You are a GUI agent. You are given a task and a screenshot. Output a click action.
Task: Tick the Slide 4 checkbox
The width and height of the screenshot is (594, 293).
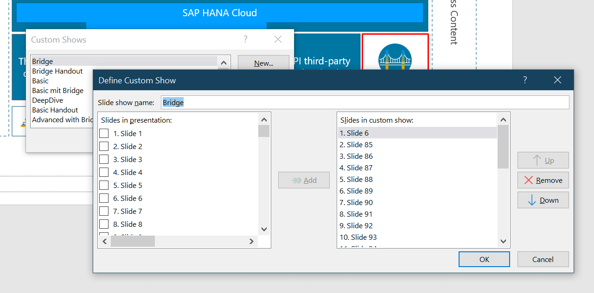coord(104,173)
